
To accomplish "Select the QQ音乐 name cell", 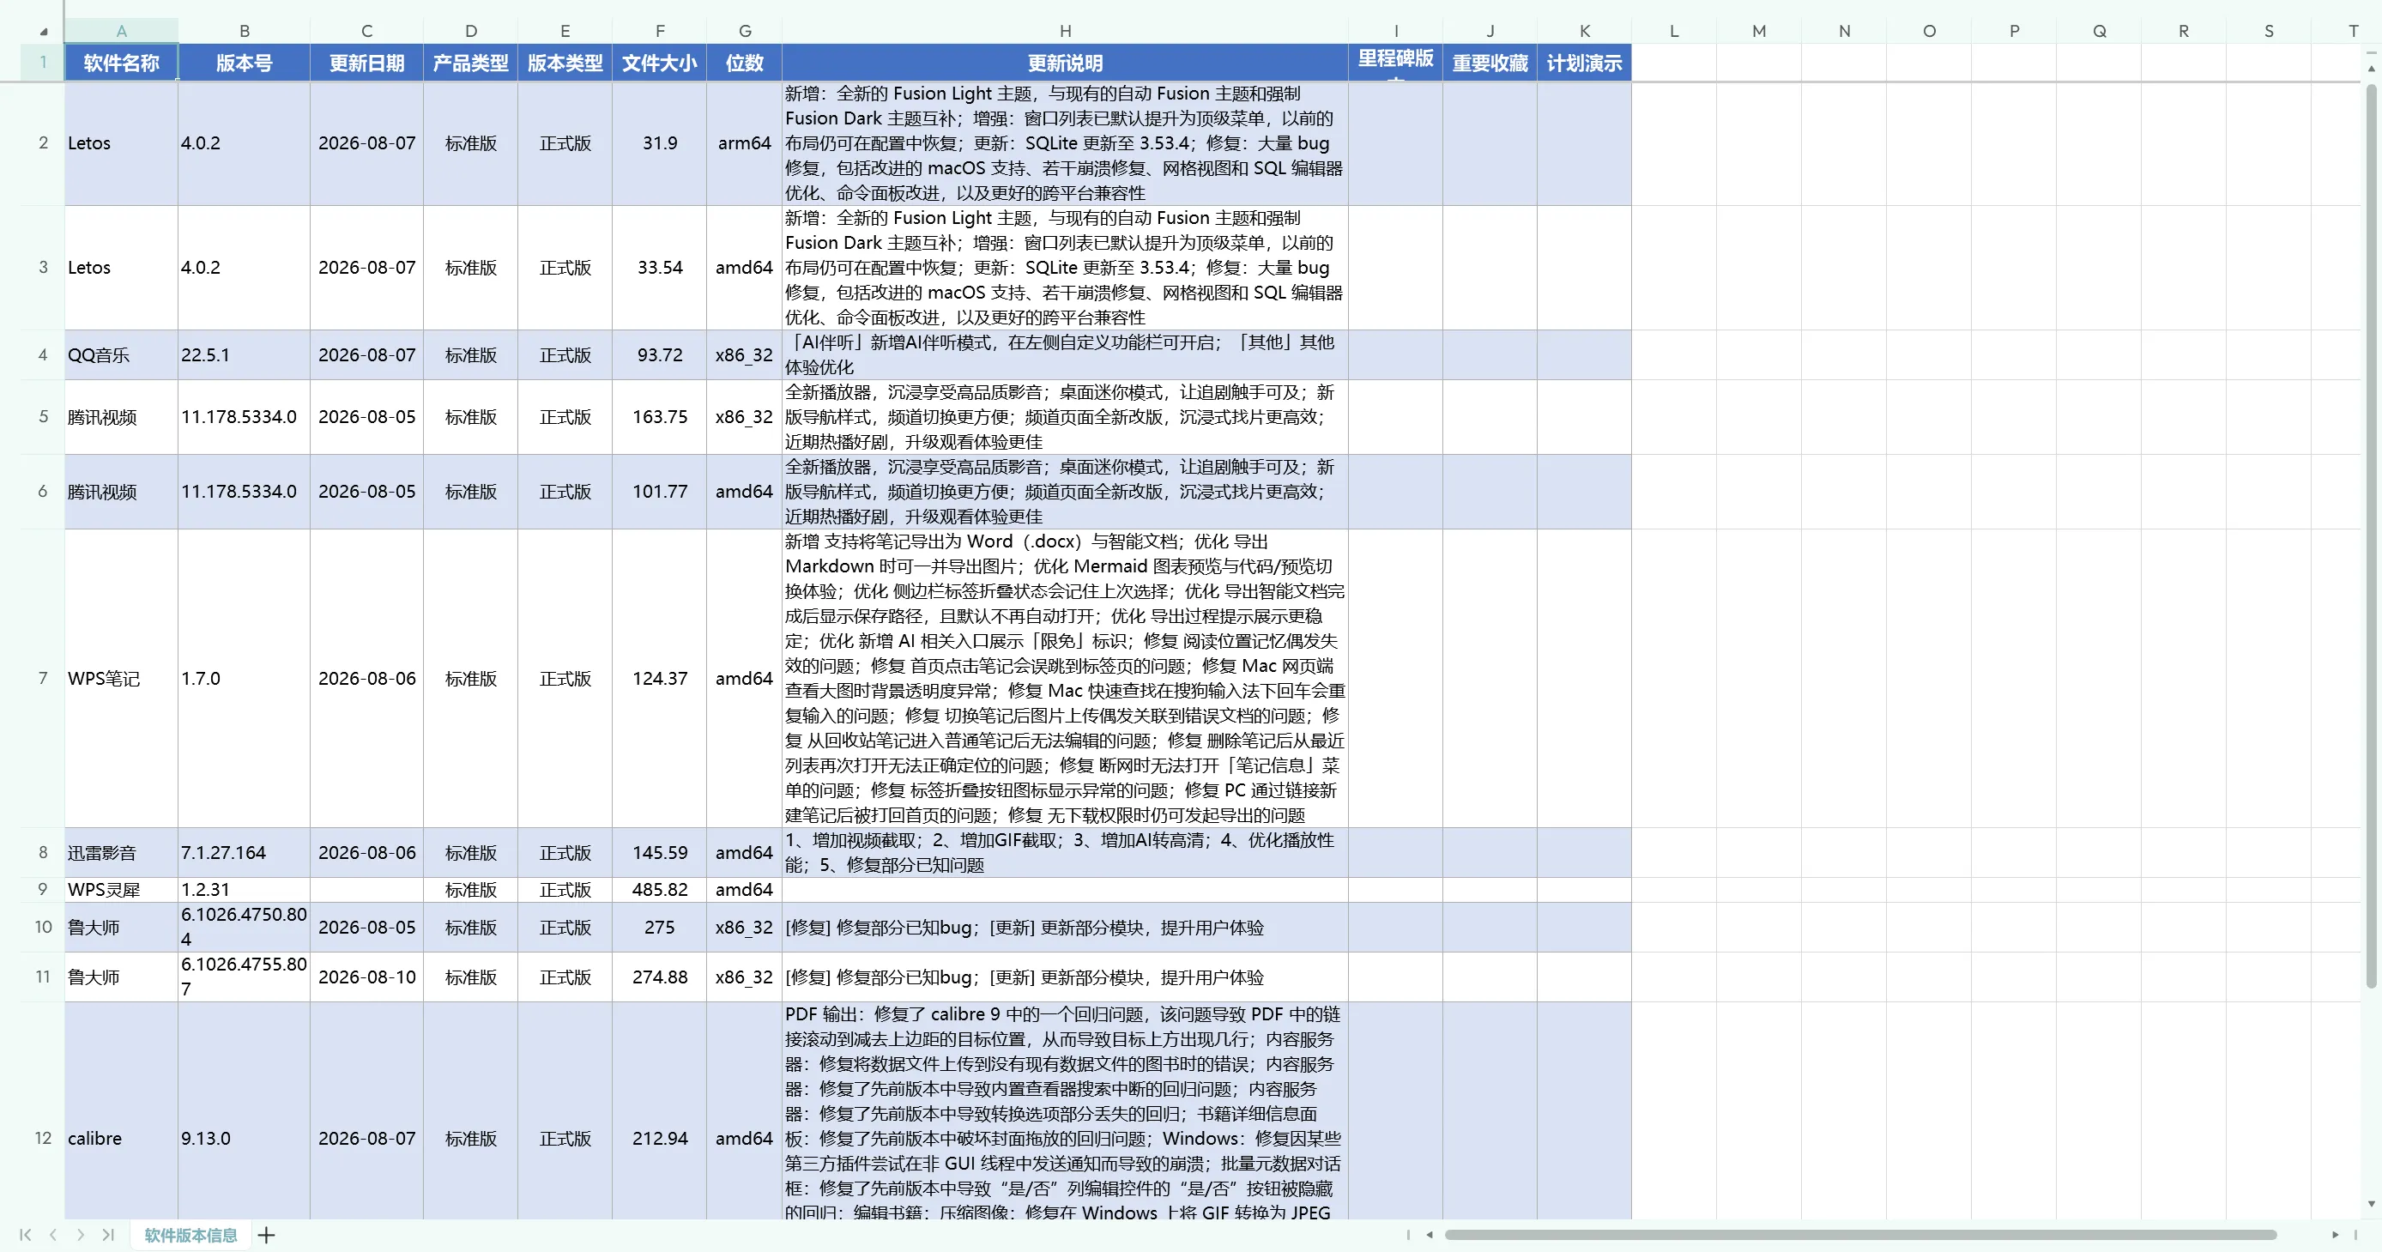I will pyautogui.click(x=121, y=355).
